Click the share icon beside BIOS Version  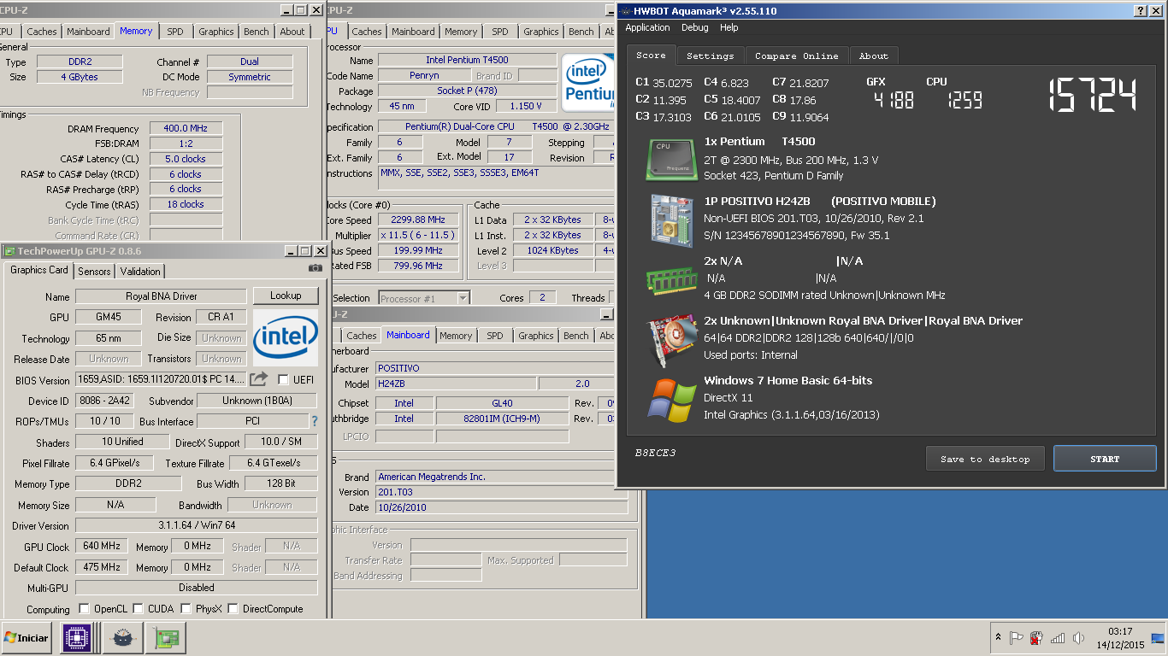point(260,379)
